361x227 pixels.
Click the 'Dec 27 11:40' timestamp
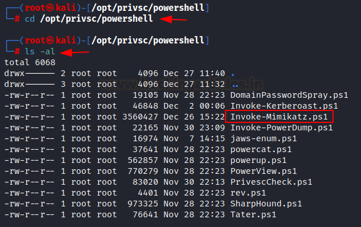(x=194, y=74)
